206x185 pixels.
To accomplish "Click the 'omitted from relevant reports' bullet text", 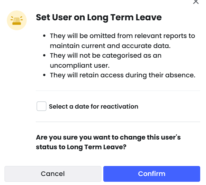I will click(x=122, y=41).
